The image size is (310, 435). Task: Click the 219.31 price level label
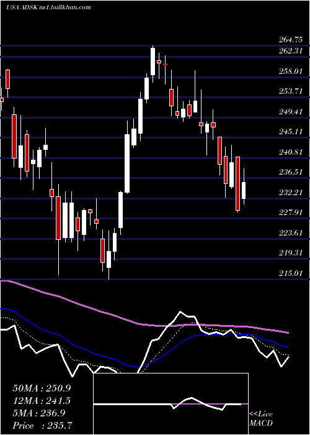point(290,253)
